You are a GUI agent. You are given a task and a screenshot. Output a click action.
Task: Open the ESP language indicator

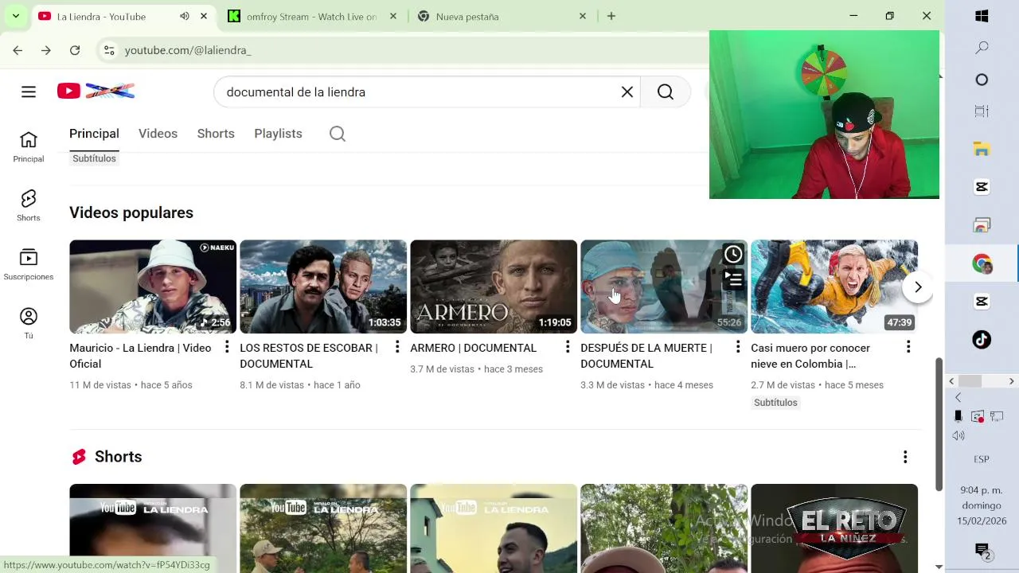[x=982, y=459]
